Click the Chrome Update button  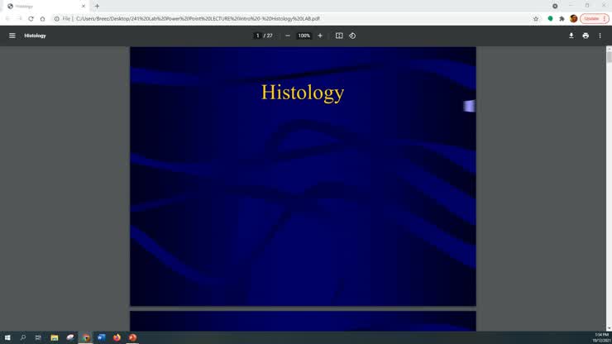point(591,18)
